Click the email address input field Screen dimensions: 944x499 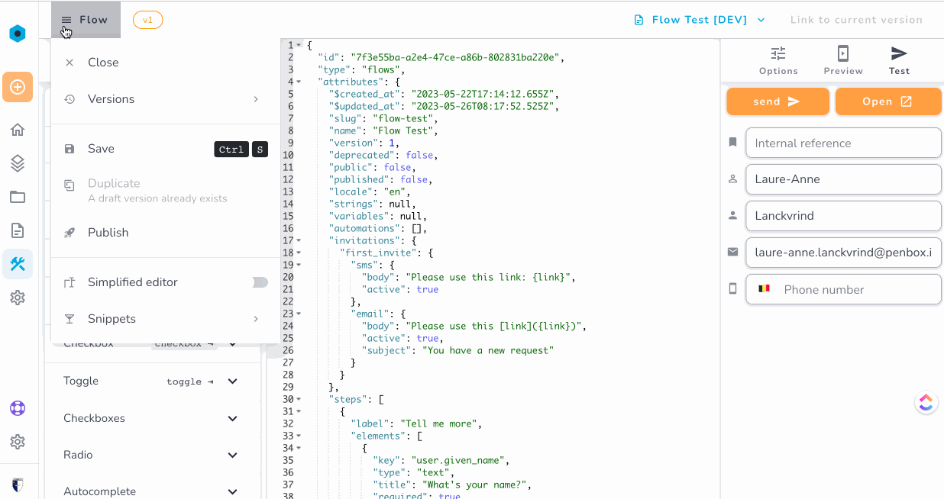pyautogui.click(x=843, y=253)
